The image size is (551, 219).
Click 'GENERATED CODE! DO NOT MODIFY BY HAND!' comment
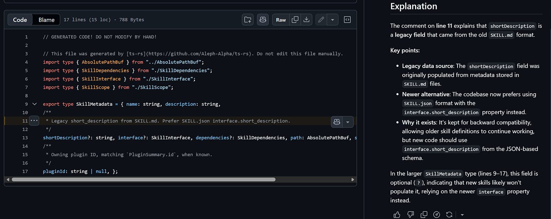100,37
